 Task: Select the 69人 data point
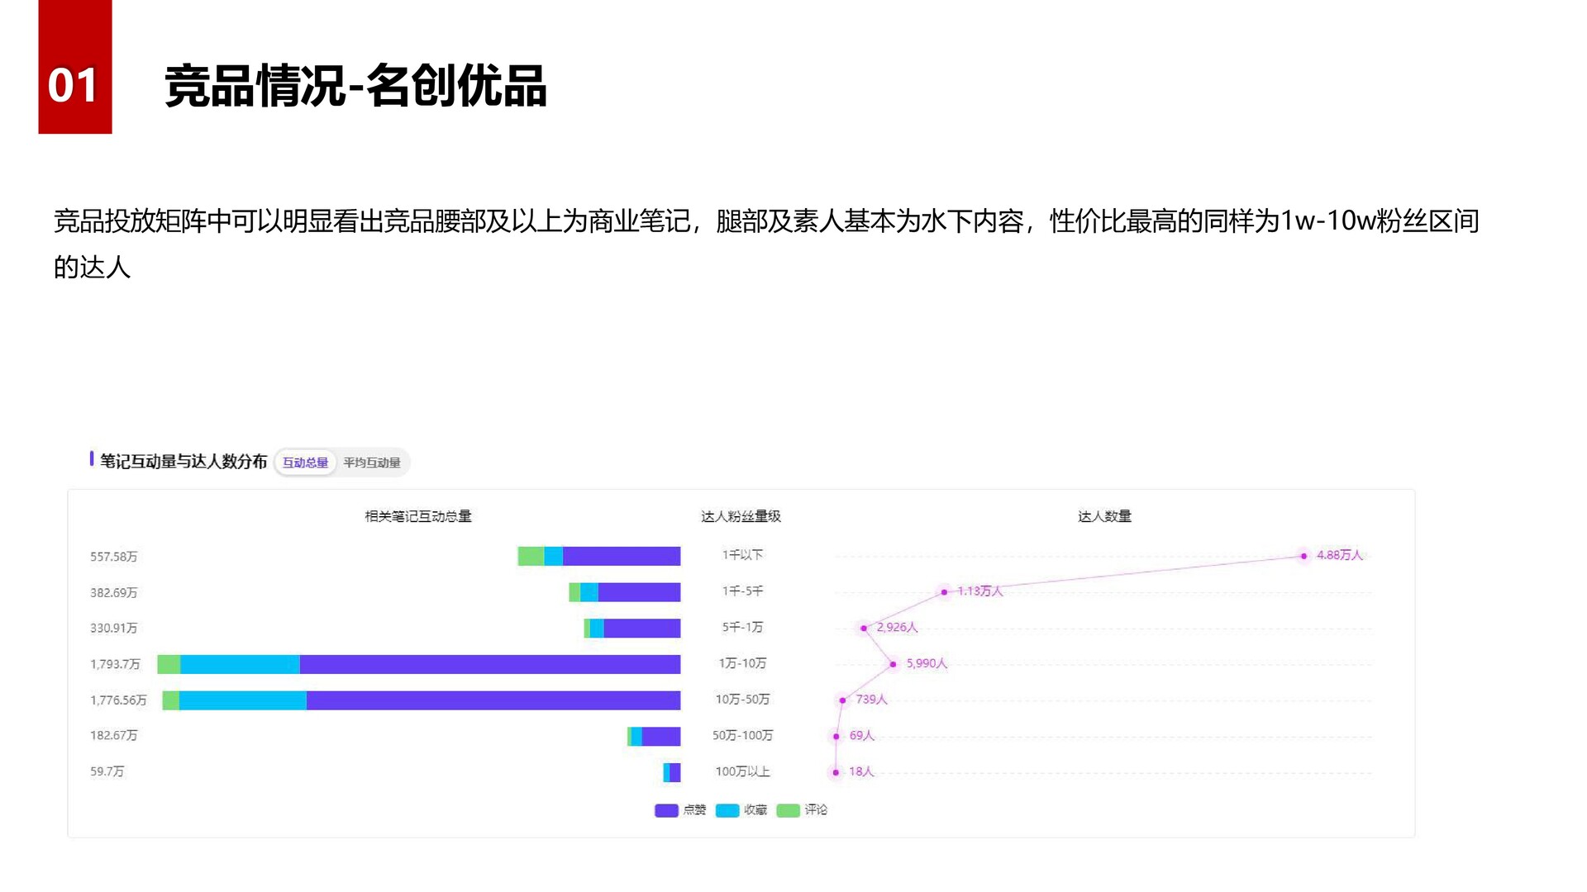pyautogui.click(x=836, y=736)
